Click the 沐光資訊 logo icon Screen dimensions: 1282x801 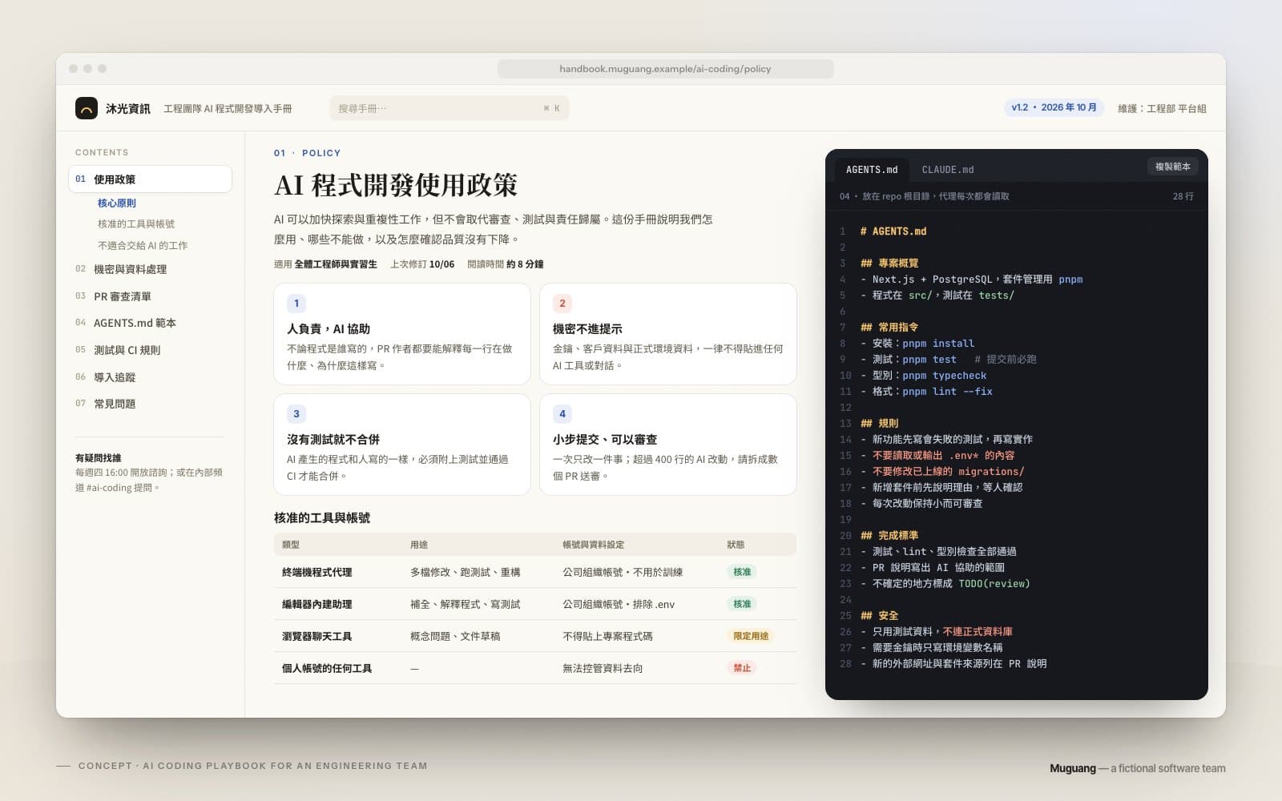pos(87,108)
